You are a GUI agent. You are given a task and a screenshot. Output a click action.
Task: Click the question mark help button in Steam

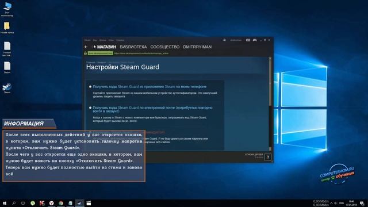pos(268,157)
